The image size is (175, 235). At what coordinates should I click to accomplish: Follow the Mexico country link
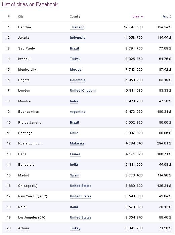[x=76, y=70]
